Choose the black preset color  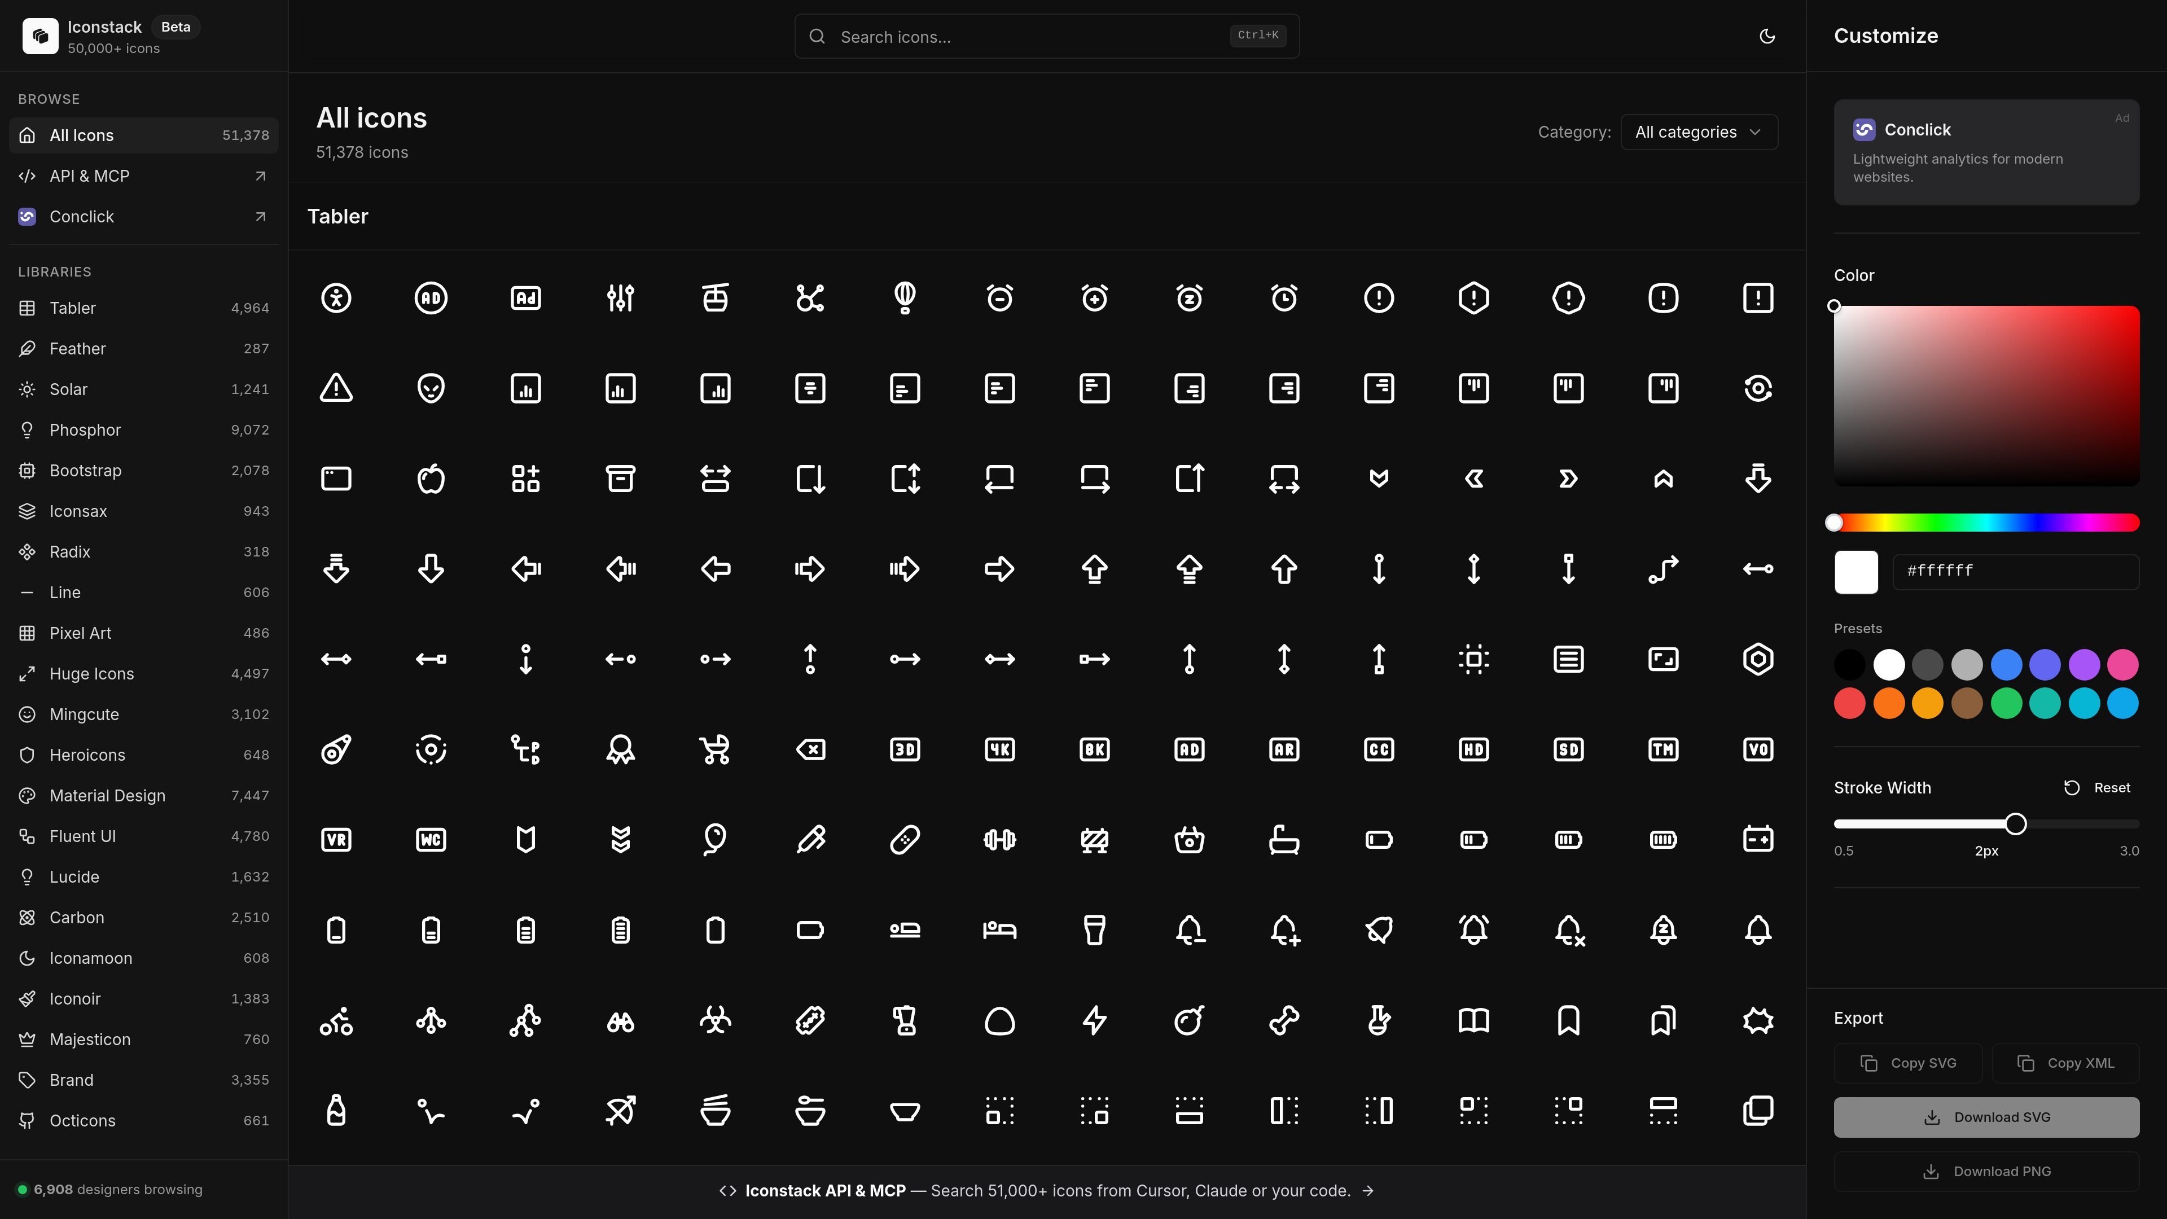pos(1849,665)
